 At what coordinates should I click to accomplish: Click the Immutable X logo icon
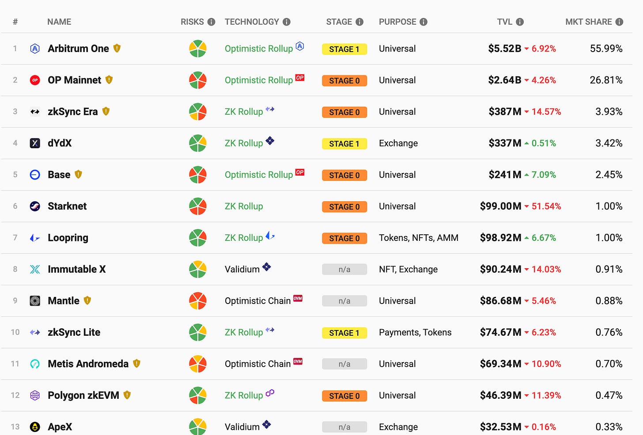point(35,269)
